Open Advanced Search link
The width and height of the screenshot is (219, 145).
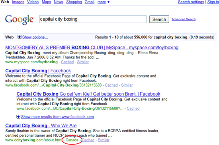click(184, 19)
